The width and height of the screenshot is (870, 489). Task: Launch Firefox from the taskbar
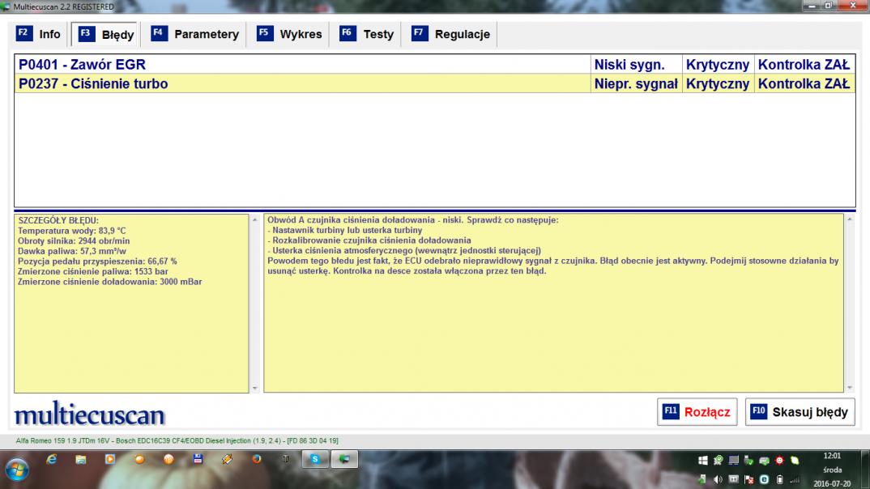tap(256, 459)
